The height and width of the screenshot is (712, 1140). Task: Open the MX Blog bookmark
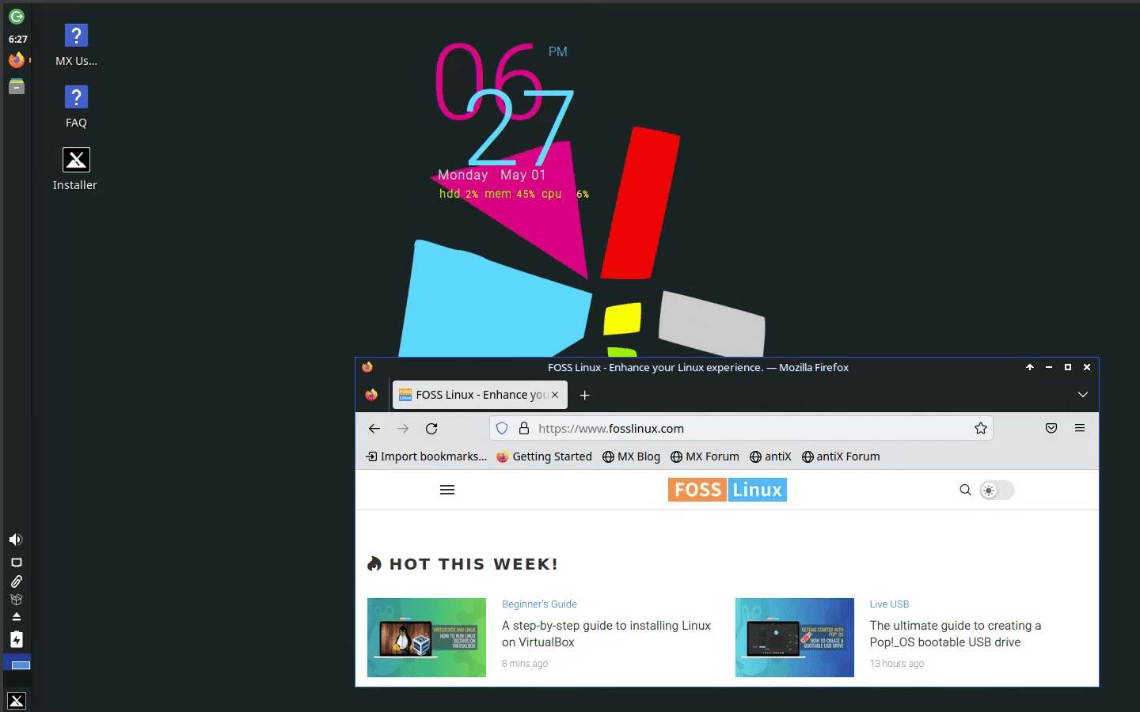(631, 456)
